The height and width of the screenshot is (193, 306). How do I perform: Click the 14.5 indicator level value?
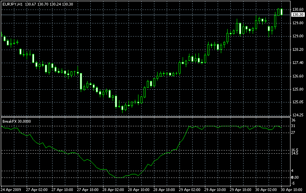point(295,153)
